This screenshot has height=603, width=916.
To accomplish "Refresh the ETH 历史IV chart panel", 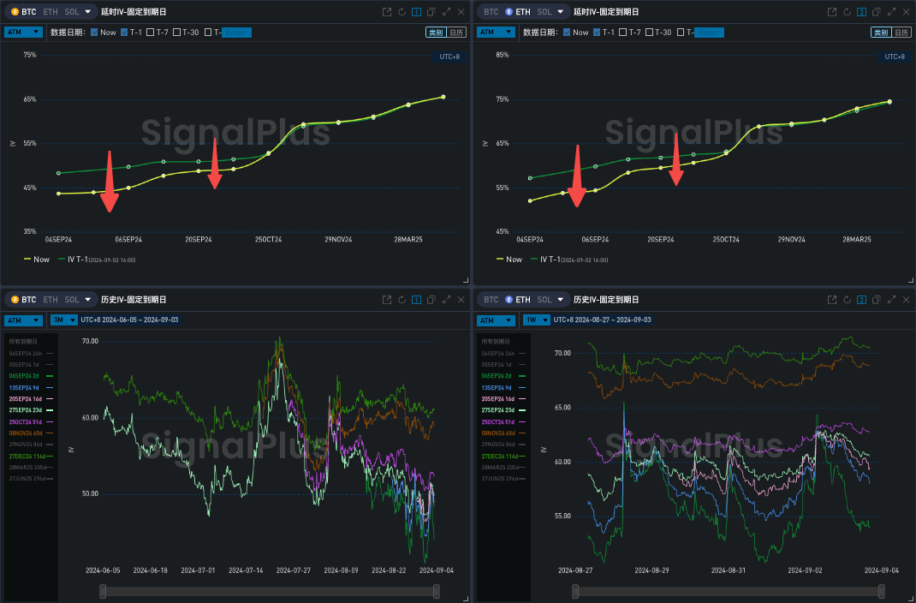I will pyautogui.click(x=847, y=300).
